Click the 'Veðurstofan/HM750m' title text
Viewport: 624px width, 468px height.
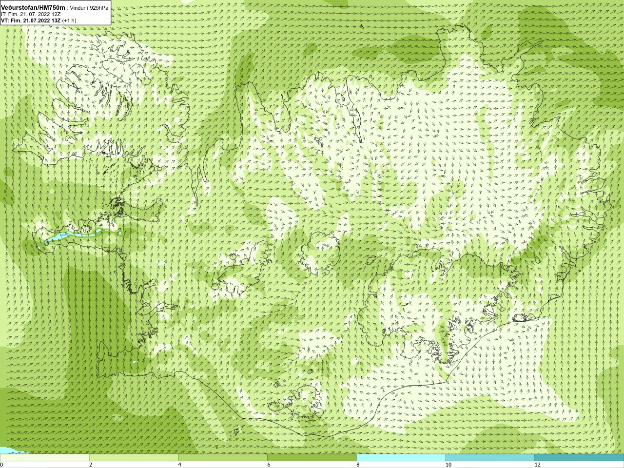tap(33, 8)
